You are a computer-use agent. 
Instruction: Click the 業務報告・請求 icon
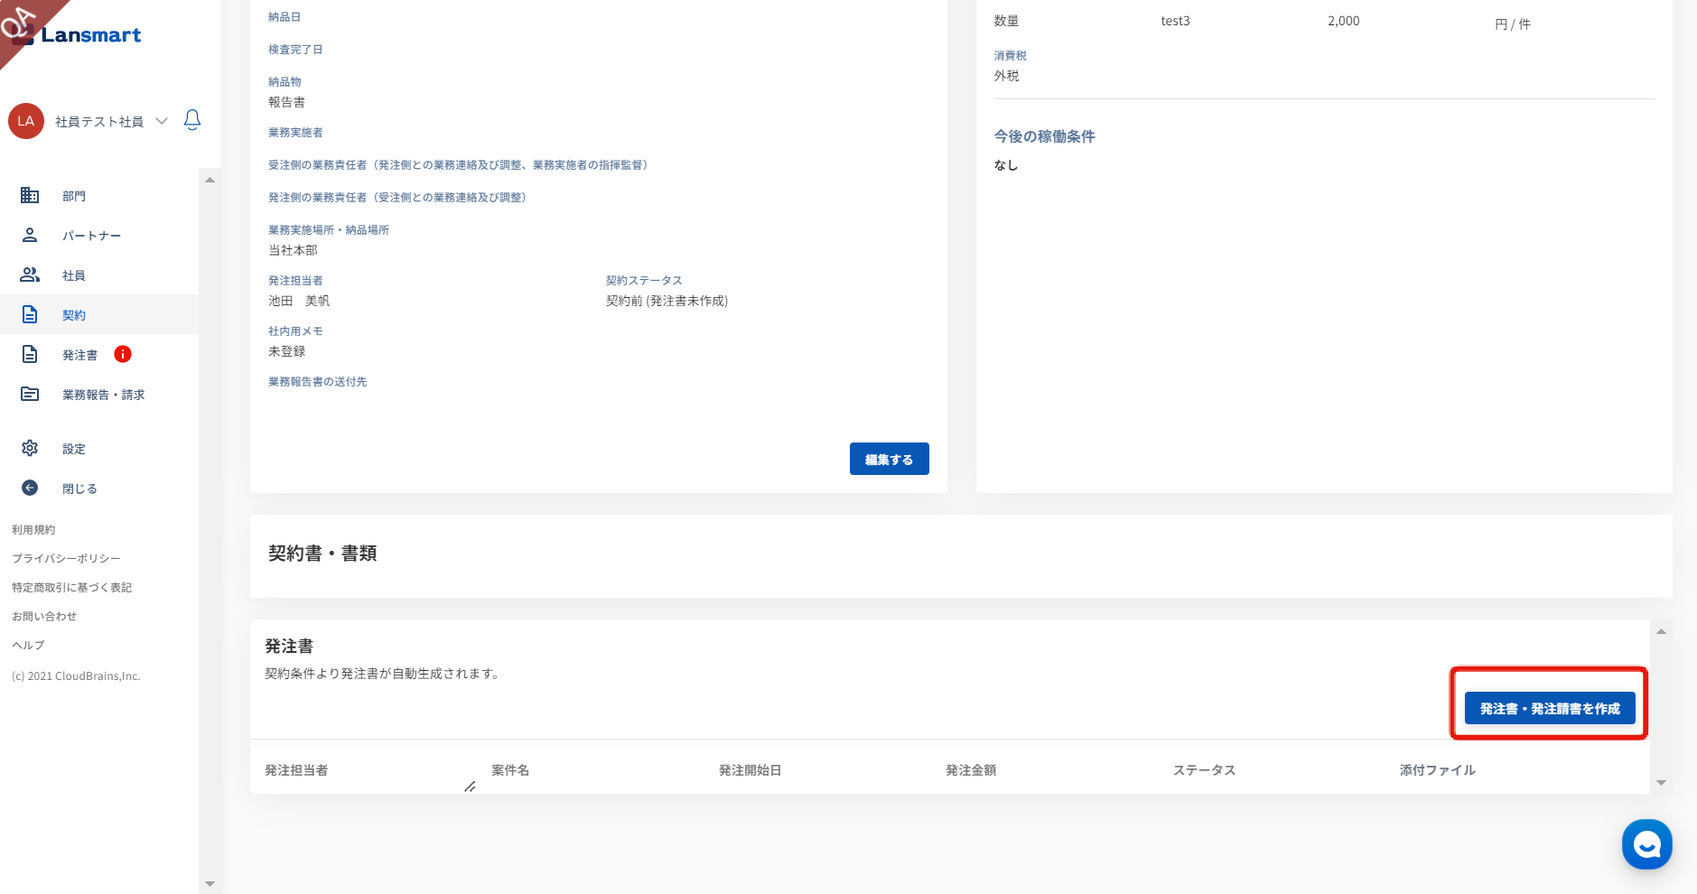click(30, 394)
